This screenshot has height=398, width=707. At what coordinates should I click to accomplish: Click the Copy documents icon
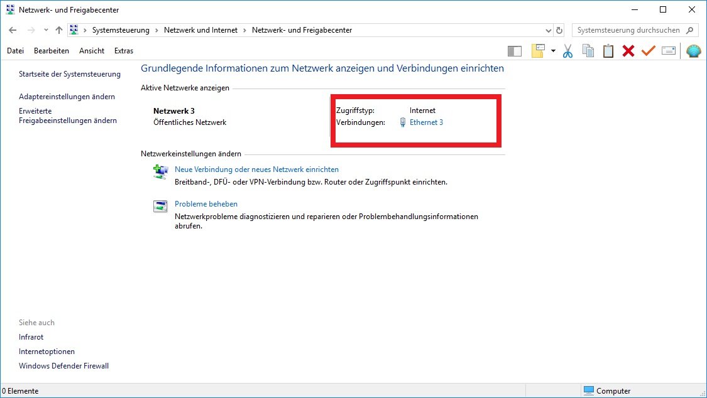(588, 51)
